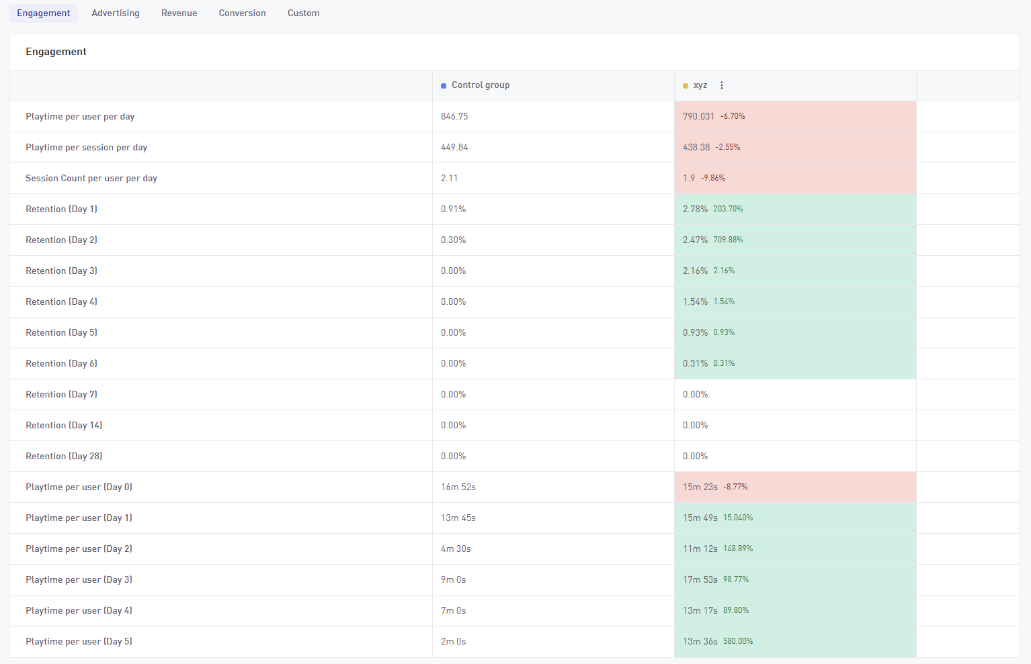This screenshot has height=664, width=1031.
Task: Click the Control group column header
Action: tap(481, 85)
